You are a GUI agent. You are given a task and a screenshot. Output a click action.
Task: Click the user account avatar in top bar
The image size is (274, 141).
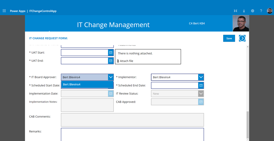click(270, 11)
